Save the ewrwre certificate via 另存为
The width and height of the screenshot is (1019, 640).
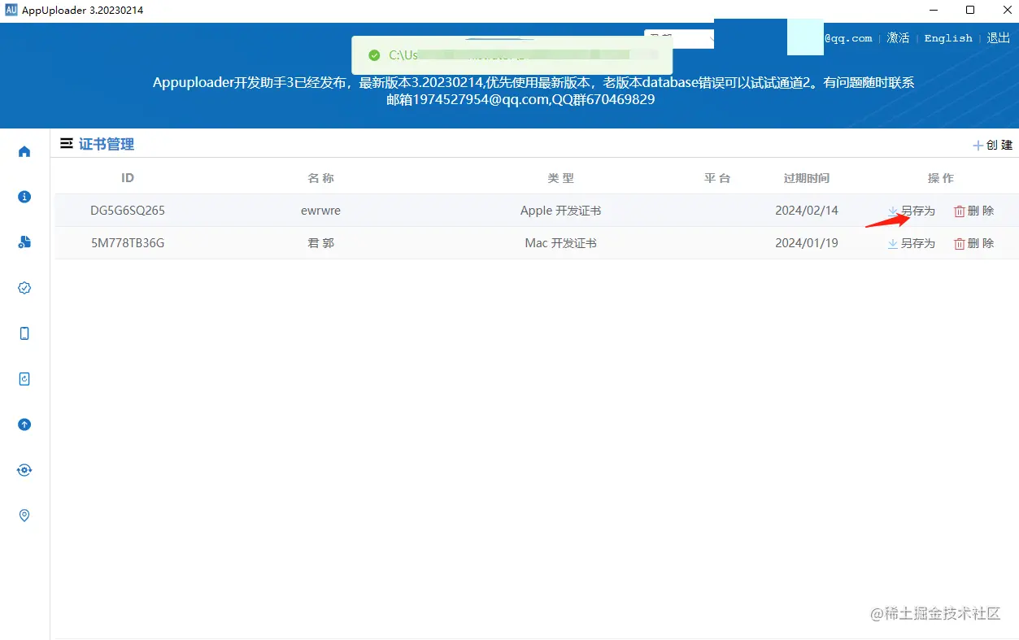click(x=912, y=211)
